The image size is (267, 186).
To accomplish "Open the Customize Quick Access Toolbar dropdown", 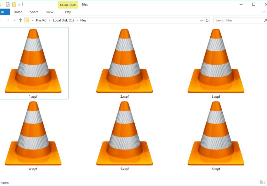I will 19,5.
